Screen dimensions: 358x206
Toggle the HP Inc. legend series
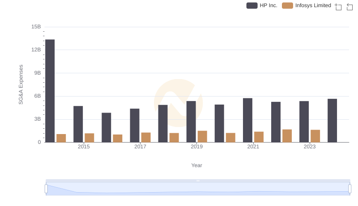[262, 5]
